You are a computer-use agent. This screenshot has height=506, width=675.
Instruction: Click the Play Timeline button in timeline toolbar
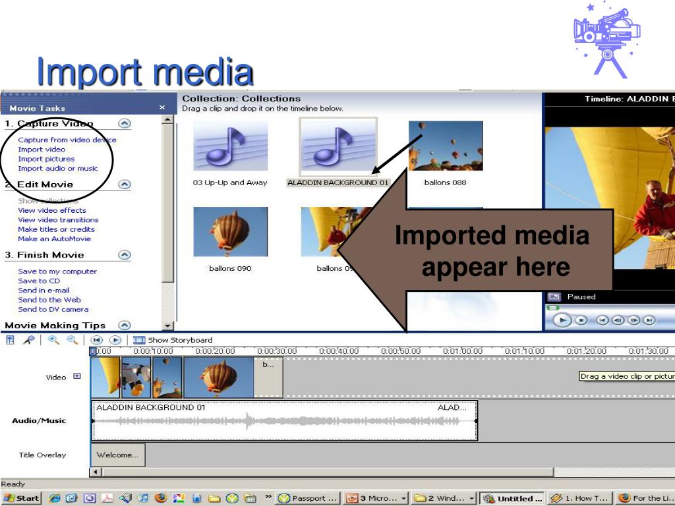[115, 340]
